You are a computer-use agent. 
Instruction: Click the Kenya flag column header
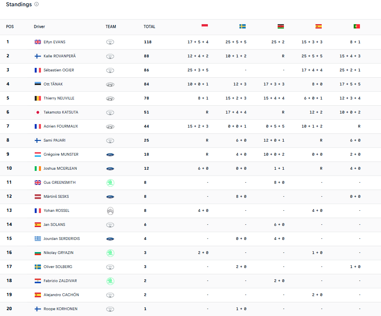pos(281,26)
